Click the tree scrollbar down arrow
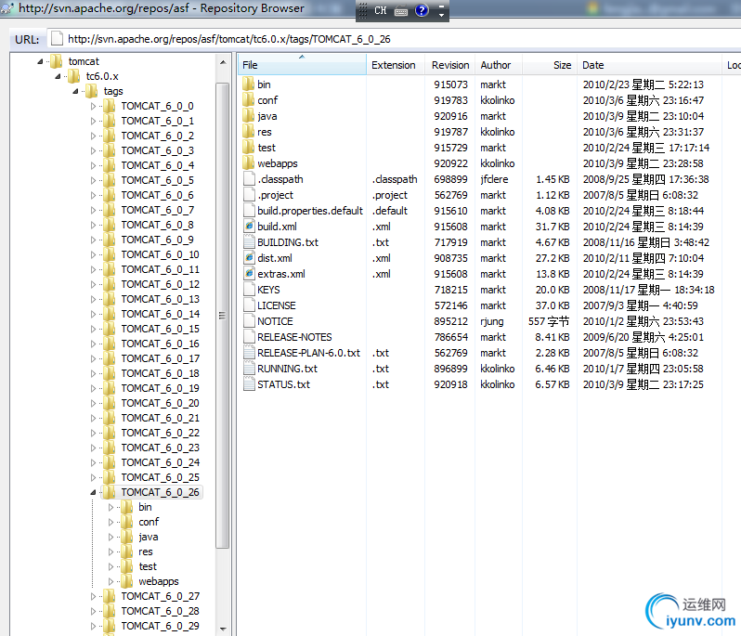 (x=223, y=629)
